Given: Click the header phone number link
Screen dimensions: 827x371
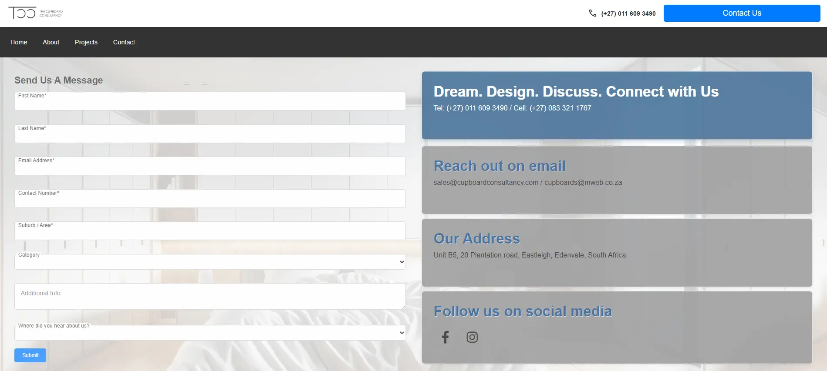Looking at the screenshot, I should pyautogui.click(x=628, y=13).
